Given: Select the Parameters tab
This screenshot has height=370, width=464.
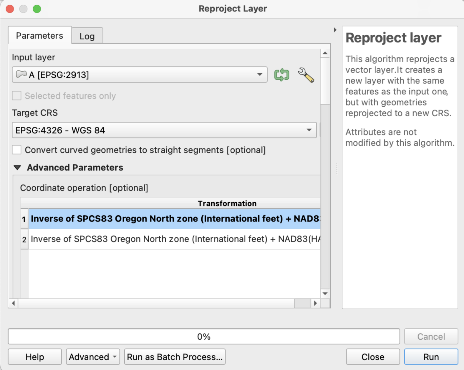Looking at the screenshot, I should click(39, 36).
